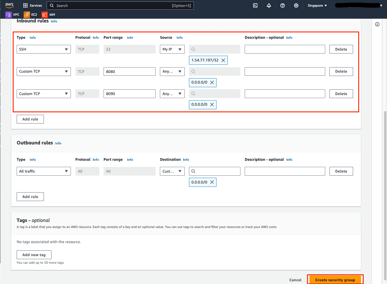This screenshot has height=284, width=387.
Task: Expand the All traffic outbound type dropdown
Action: [44, 171]
